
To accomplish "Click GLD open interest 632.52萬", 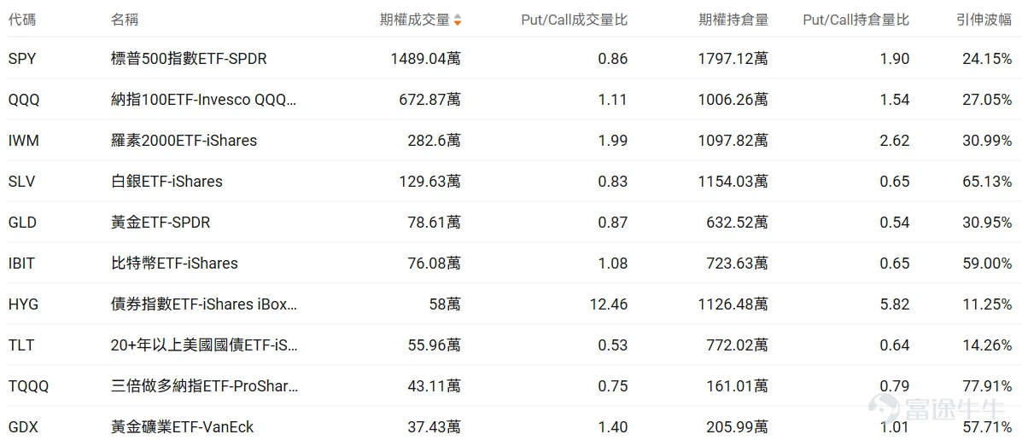I will (738, 223).
